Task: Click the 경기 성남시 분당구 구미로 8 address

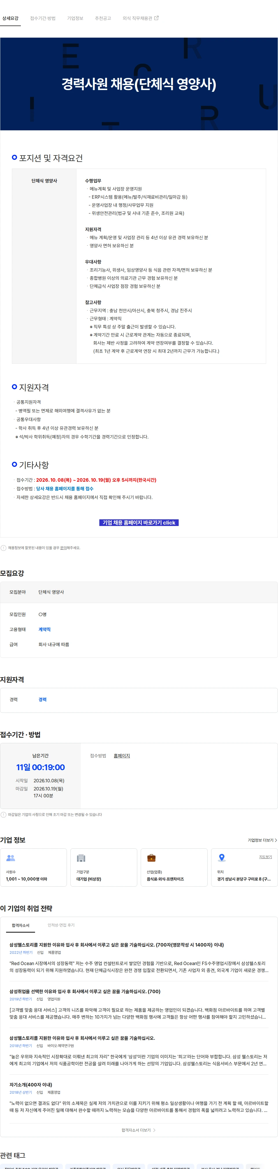Action: click(244, 879)
